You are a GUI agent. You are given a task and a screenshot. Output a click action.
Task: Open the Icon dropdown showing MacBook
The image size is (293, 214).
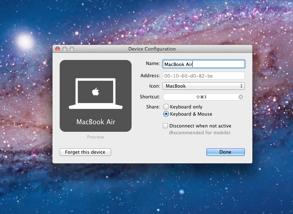[x=203, y=86]
